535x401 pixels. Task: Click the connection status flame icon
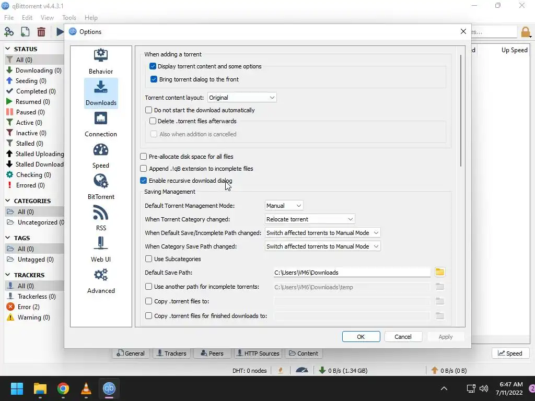point(281,370)
